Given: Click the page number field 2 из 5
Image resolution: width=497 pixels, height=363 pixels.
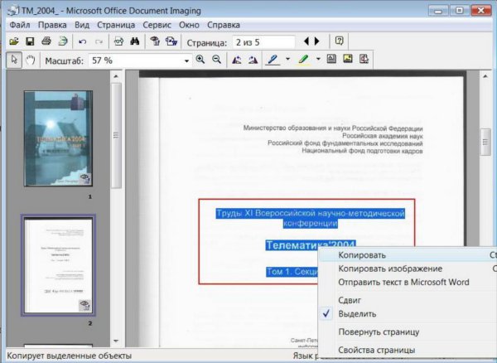Looking at the screenshot, I should [x=263, y=42].
